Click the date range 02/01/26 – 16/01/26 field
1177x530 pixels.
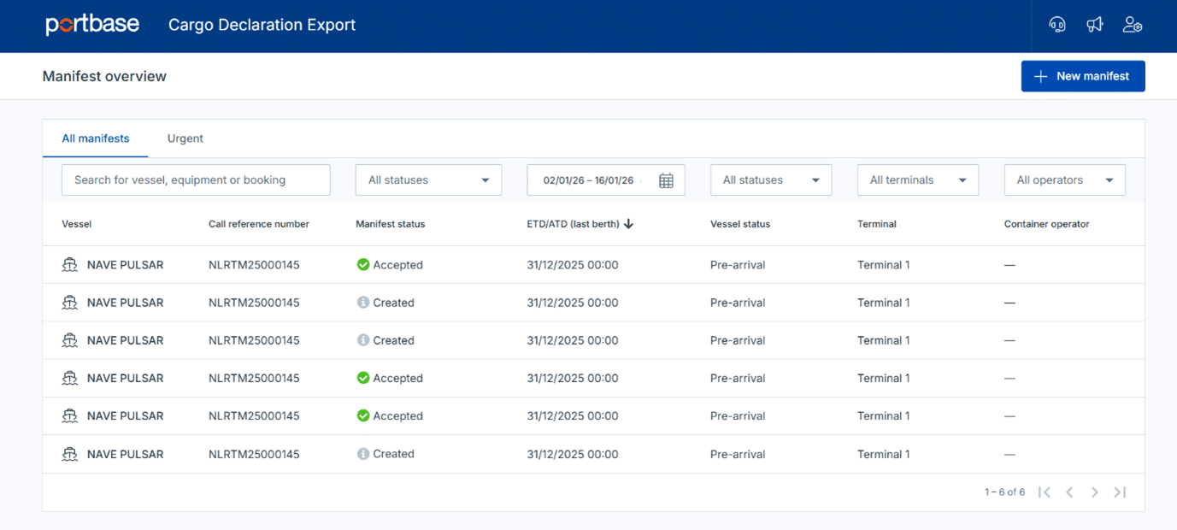590,180
